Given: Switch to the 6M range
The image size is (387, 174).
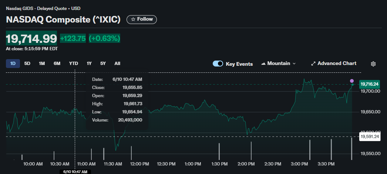Looking at the screenshot, I should coord(57,64).
